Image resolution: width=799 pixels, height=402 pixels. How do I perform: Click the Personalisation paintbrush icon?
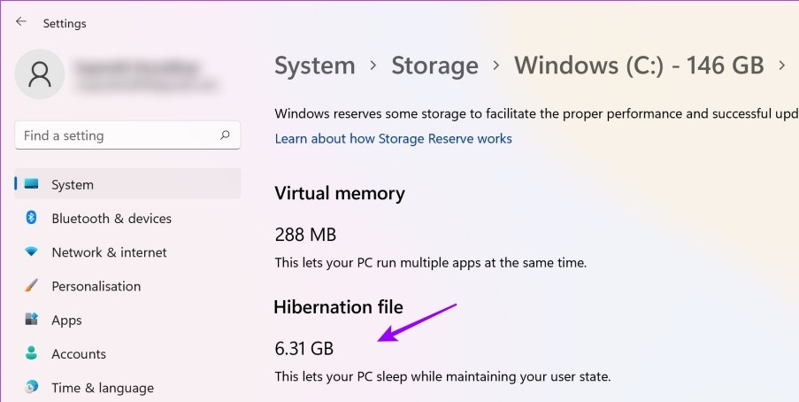click(32, 286)
